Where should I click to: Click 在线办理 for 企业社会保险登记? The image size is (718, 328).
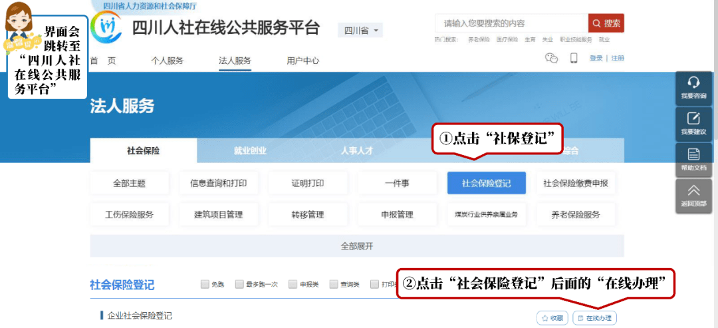tap(594, 319)
